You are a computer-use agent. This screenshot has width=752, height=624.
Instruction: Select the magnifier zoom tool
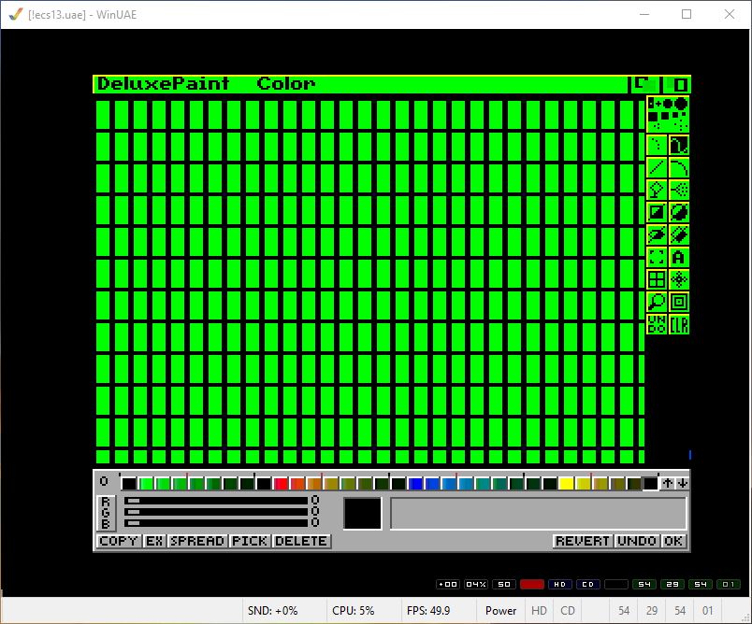(x=657, y=302)
